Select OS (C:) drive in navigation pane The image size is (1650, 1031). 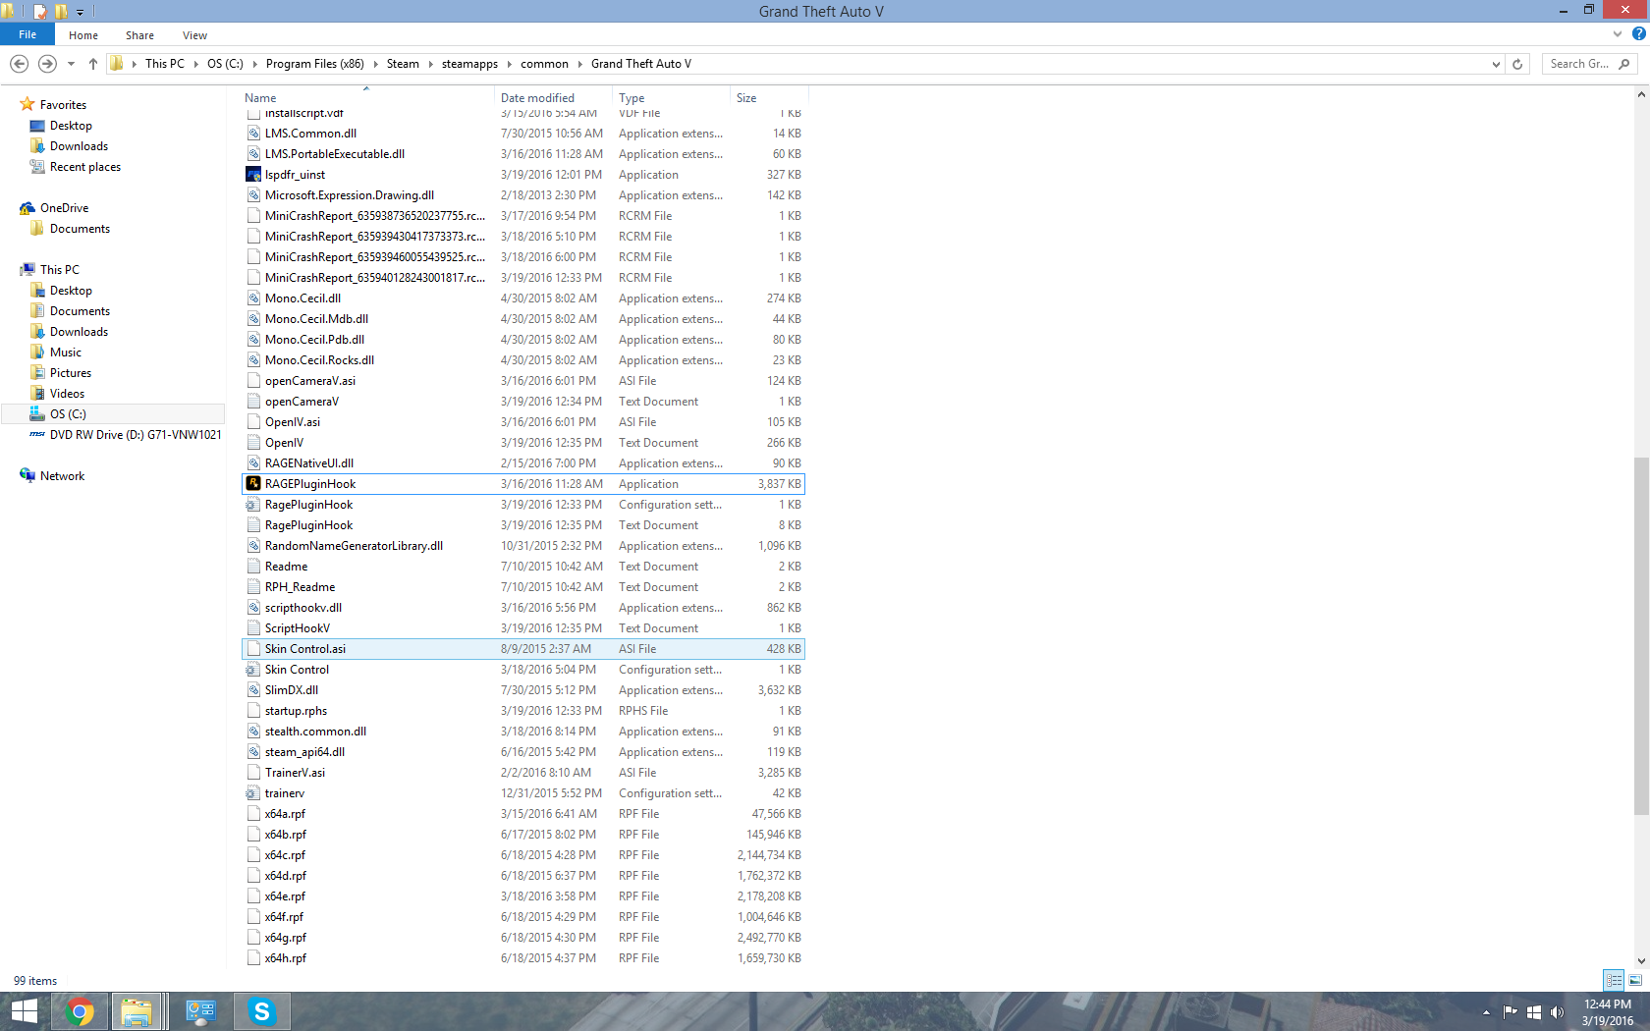pyautogui.click(x=68, y=414)
